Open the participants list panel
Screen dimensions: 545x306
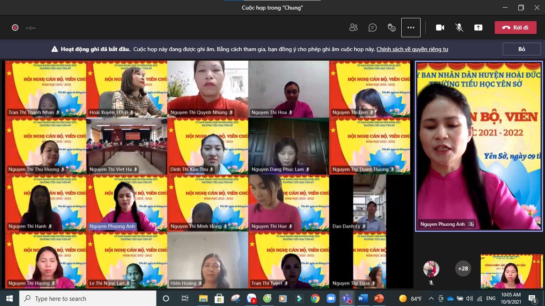pos(353,28)
